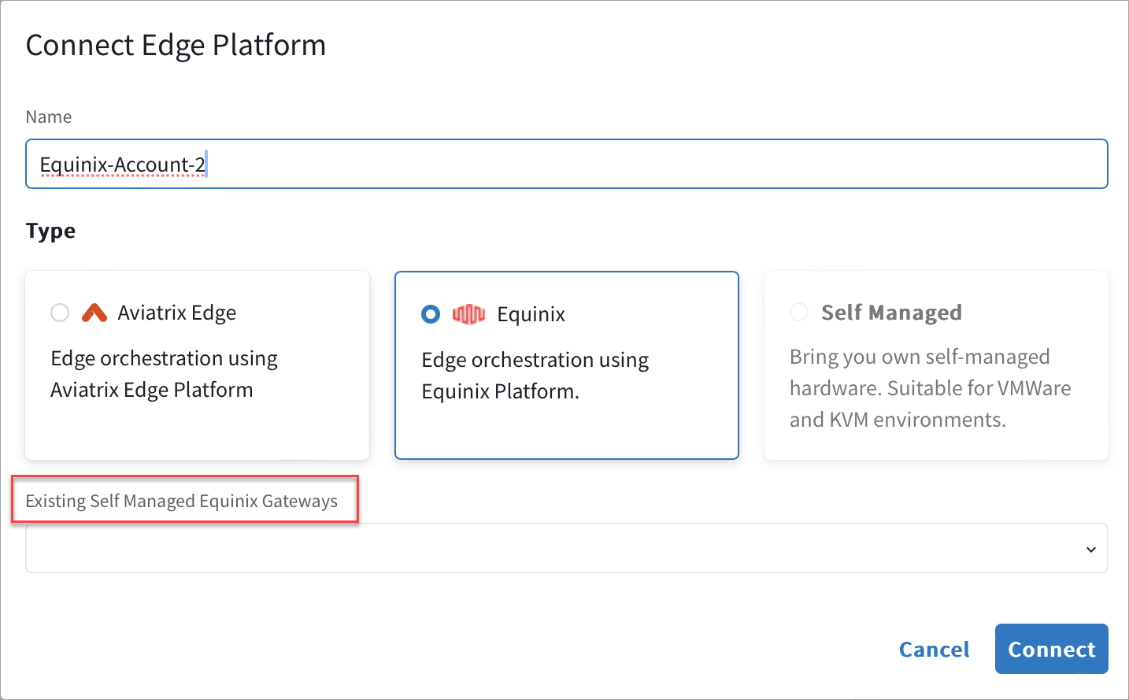The height and width of the screenshot is (700, 1129).
Task: Click inside the Name text field
Action: [x=566, y=164]
